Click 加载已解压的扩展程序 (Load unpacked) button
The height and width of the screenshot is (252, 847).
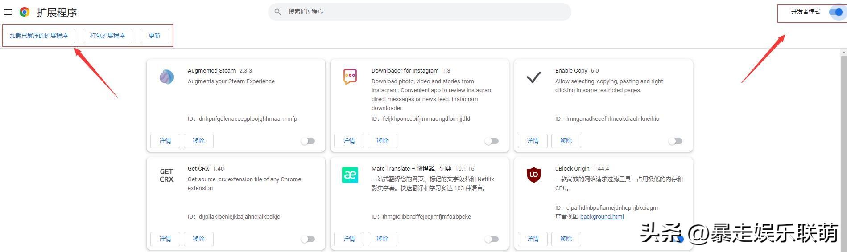pyautogui.click(x=39, y=36)
